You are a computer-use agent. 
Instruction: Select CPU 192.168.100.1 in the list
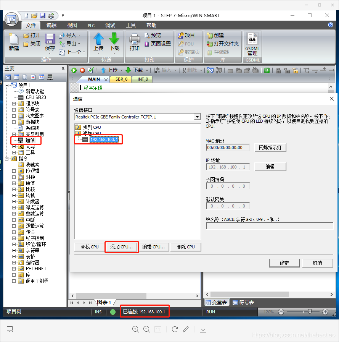pos(104,139)
